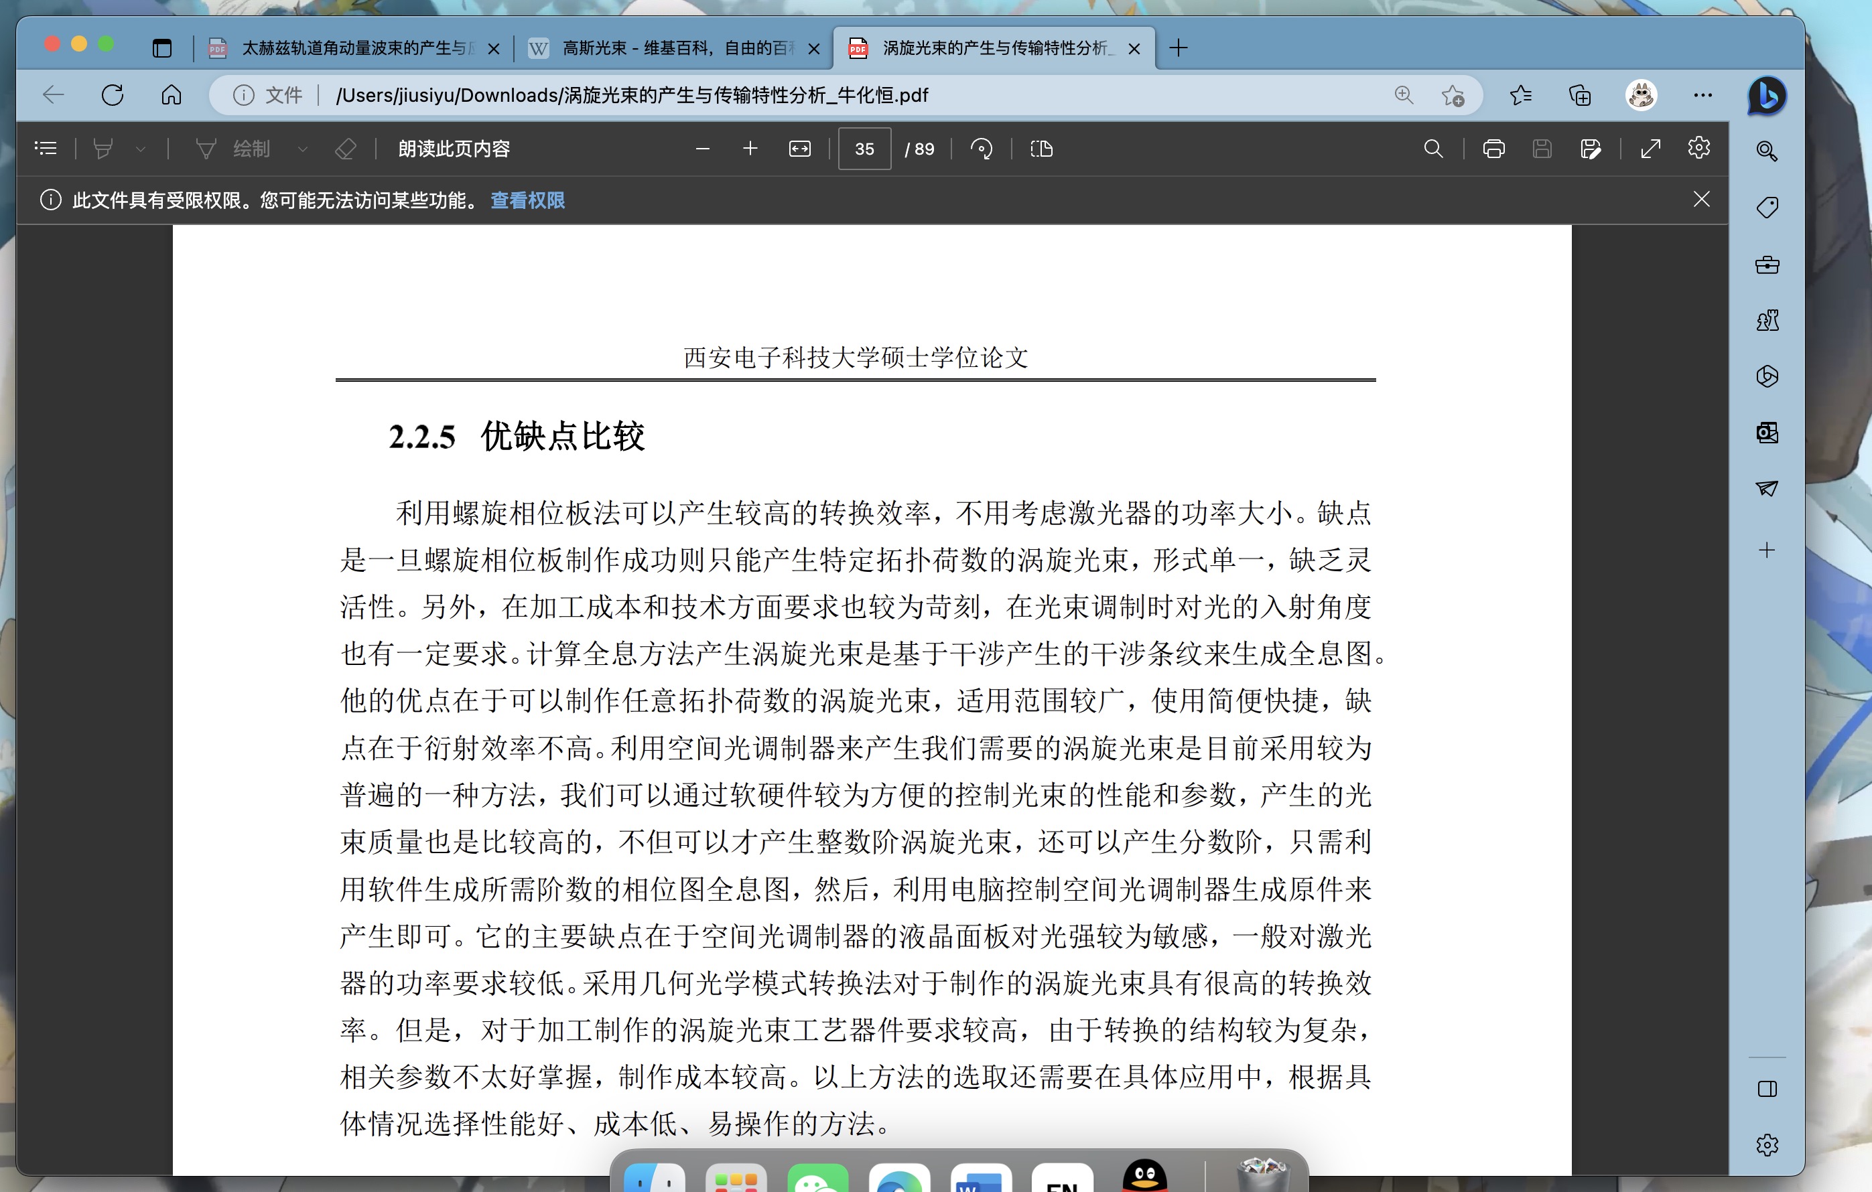The height and width of the screenshot is (1192, 1872).
Task: Click 朗读此页内容 read aloud button
Action: [x=453, y=149]
